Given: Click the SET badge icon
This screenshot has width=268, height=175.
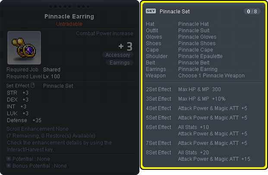Looking at the screenshot, I should point(151,11).
